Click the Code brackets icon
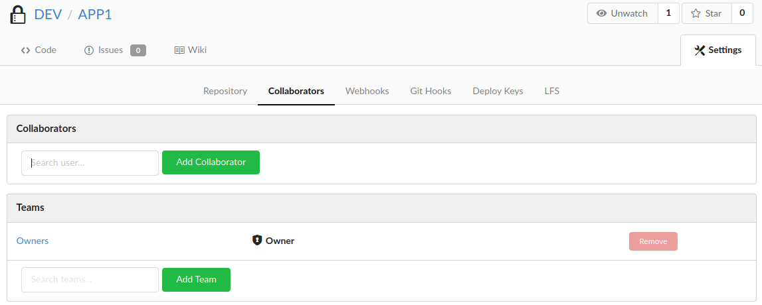This screenshot has height=305, width=762. (x=26, y=50)
